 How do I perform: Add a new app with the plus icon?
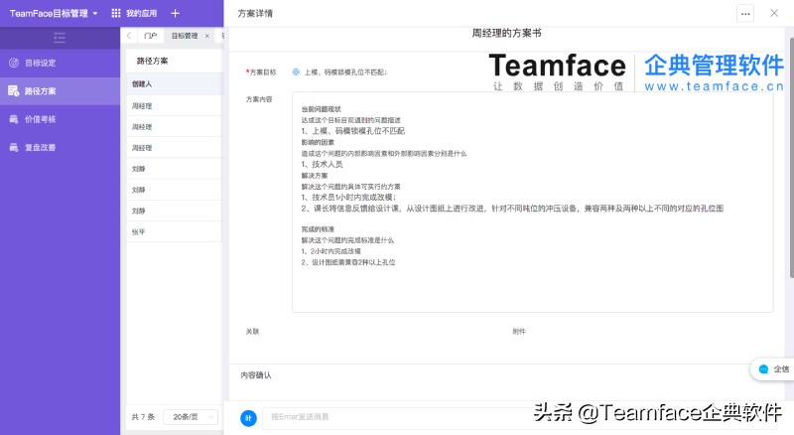(176, 13)
